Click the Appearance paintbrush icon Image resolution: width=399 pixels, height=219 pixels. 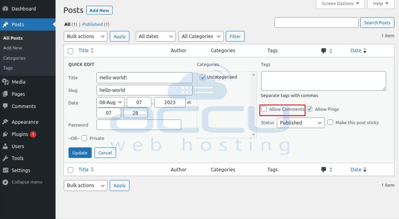[6, 122]
